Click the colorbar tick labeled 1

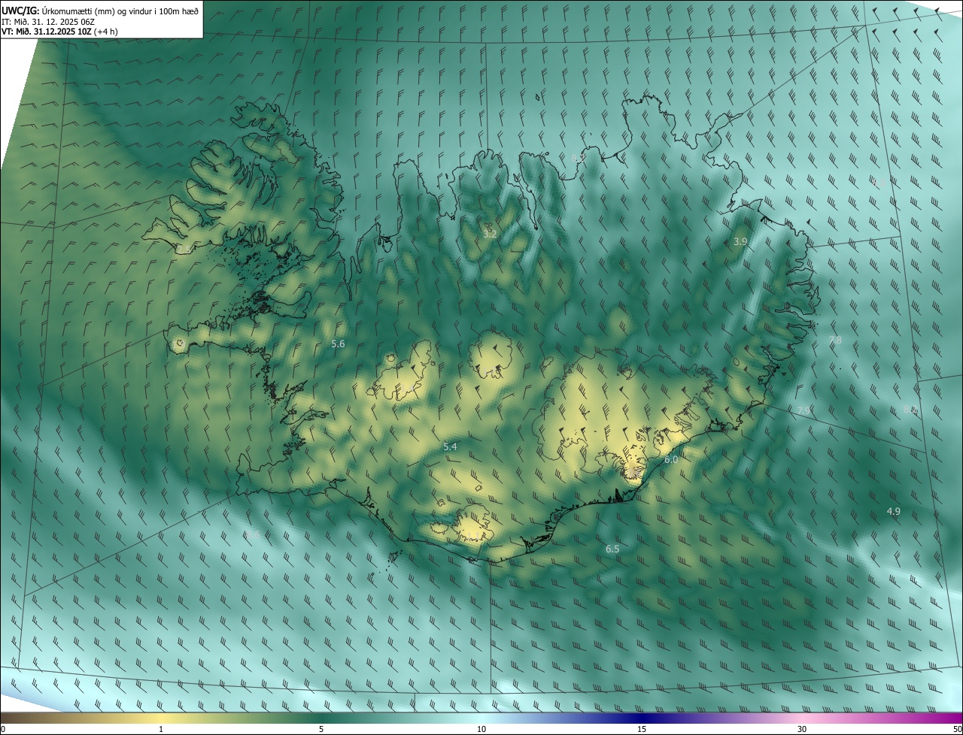[x=161, y=730]
